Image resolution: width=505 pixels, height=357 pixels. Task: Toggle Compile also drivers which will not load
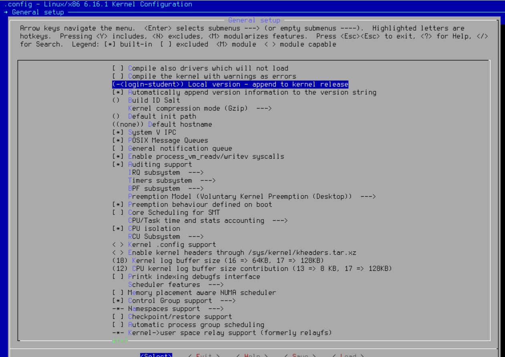point(200,68)
